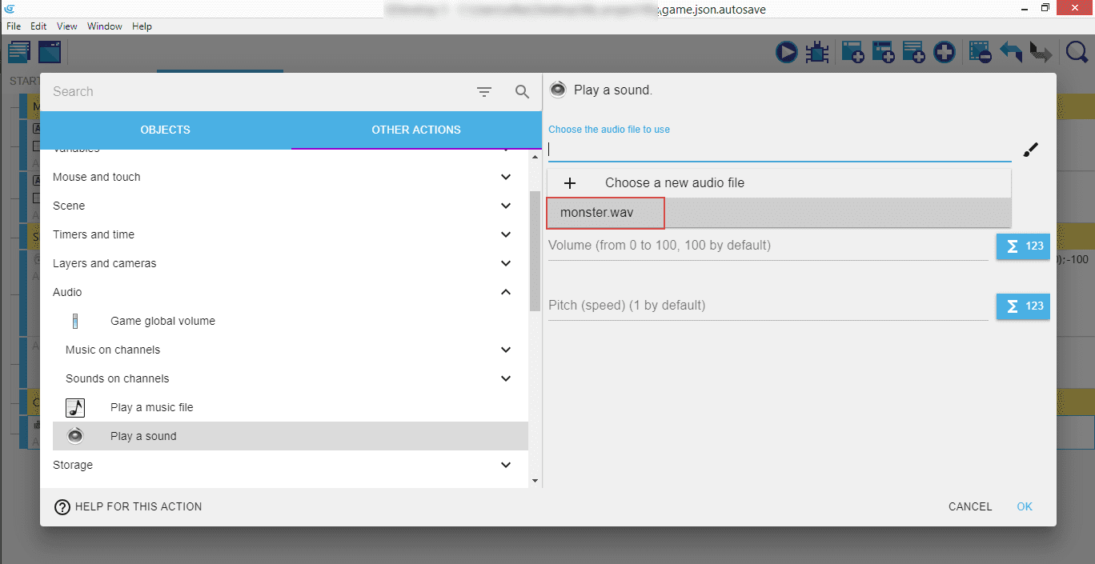Click Help for this action

coord(128,506)
